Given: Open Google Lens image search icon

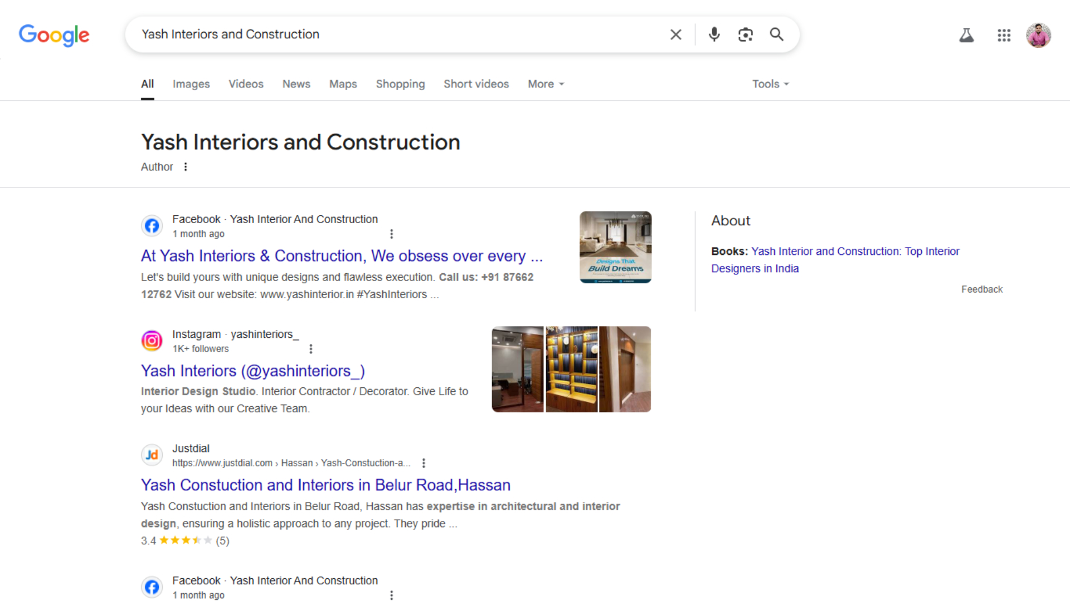Looking at the screenshot, I should (745, 35).
